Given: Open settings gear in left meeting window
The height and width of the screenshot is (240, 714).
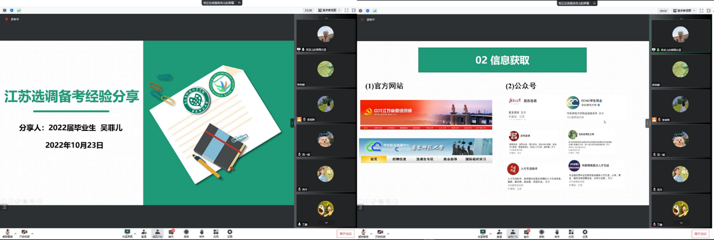Looking at the screenshot, I should click(x=229, y=232).
